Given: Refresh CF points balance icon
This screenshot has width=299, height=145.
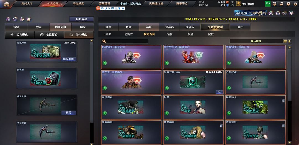Looking at the screenshot, I should (x=233, y=5).
